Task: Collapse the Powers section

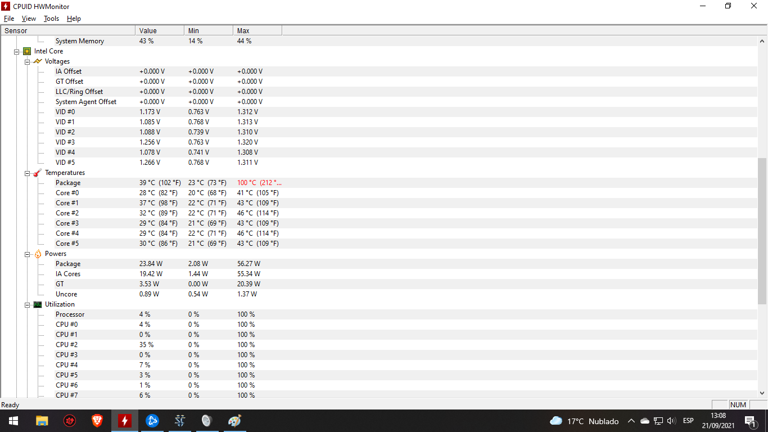Action: pos(27,254)
